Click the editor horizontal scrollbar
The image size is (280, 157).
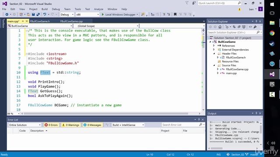[106, 113]
